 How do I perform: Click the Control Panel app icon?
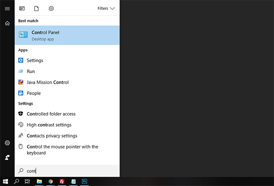pos(23,35)
